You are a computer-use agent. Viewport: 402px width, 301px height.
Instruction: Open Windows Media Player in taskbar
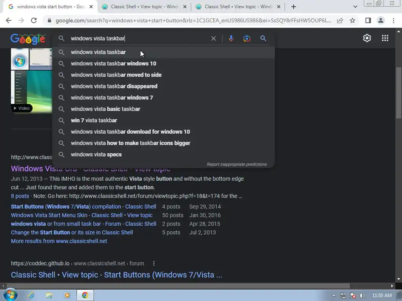click(x=67, y=296)
